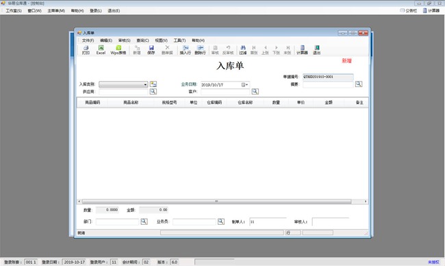445x266 pixels.
Task: Open the 工具(T) menu
Action: tap(179, 40)
